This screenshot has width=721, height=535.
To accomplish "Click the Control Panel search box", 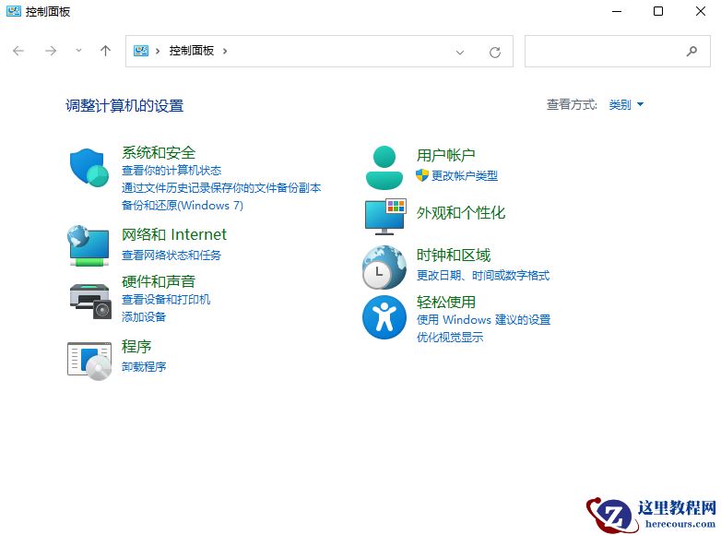I will pyautogui.click(x=618, y=51).
